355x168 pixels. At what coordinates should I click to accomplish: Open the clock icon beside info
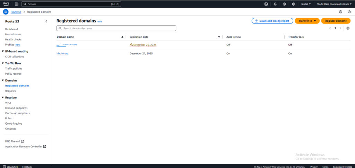pos(349,12)
